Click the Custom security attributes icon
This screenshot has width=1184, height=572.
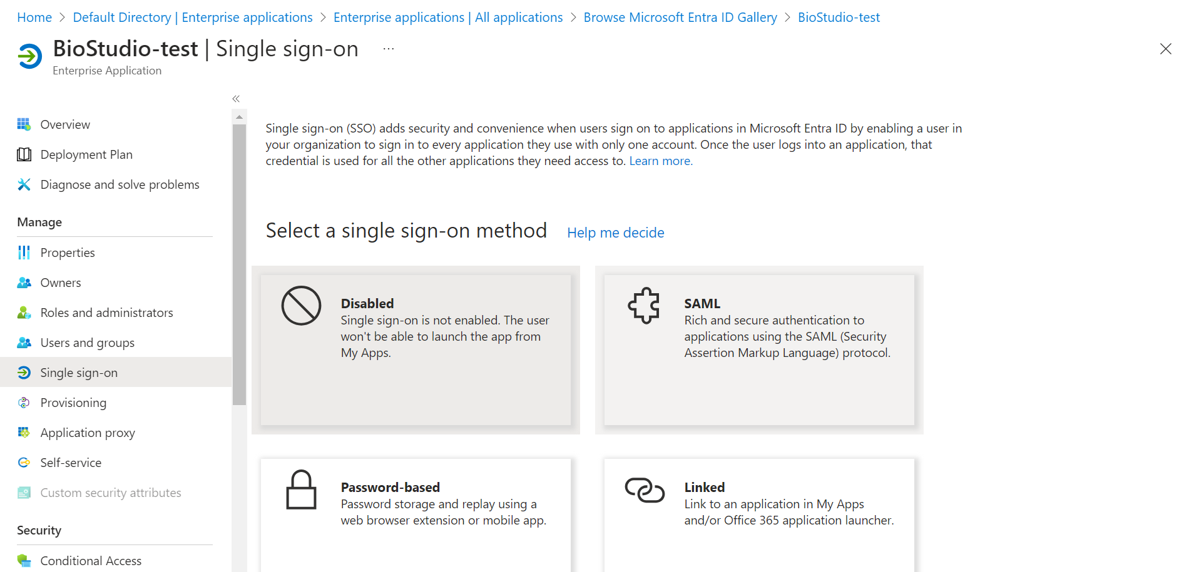pos(24,493)
